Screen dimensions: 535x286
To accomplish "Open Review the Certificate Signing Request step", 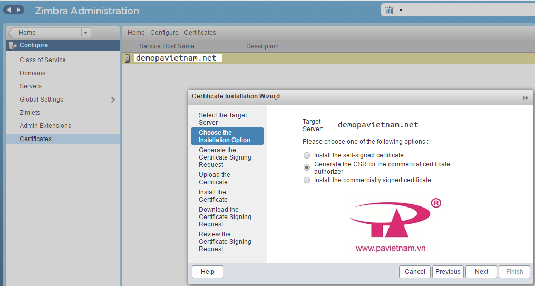I will pyautogui.click(x=227, y=242).
